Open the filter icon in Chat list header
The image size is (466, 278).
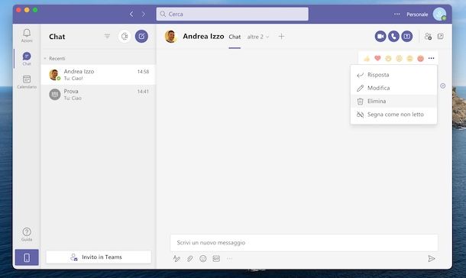(107, 36)
